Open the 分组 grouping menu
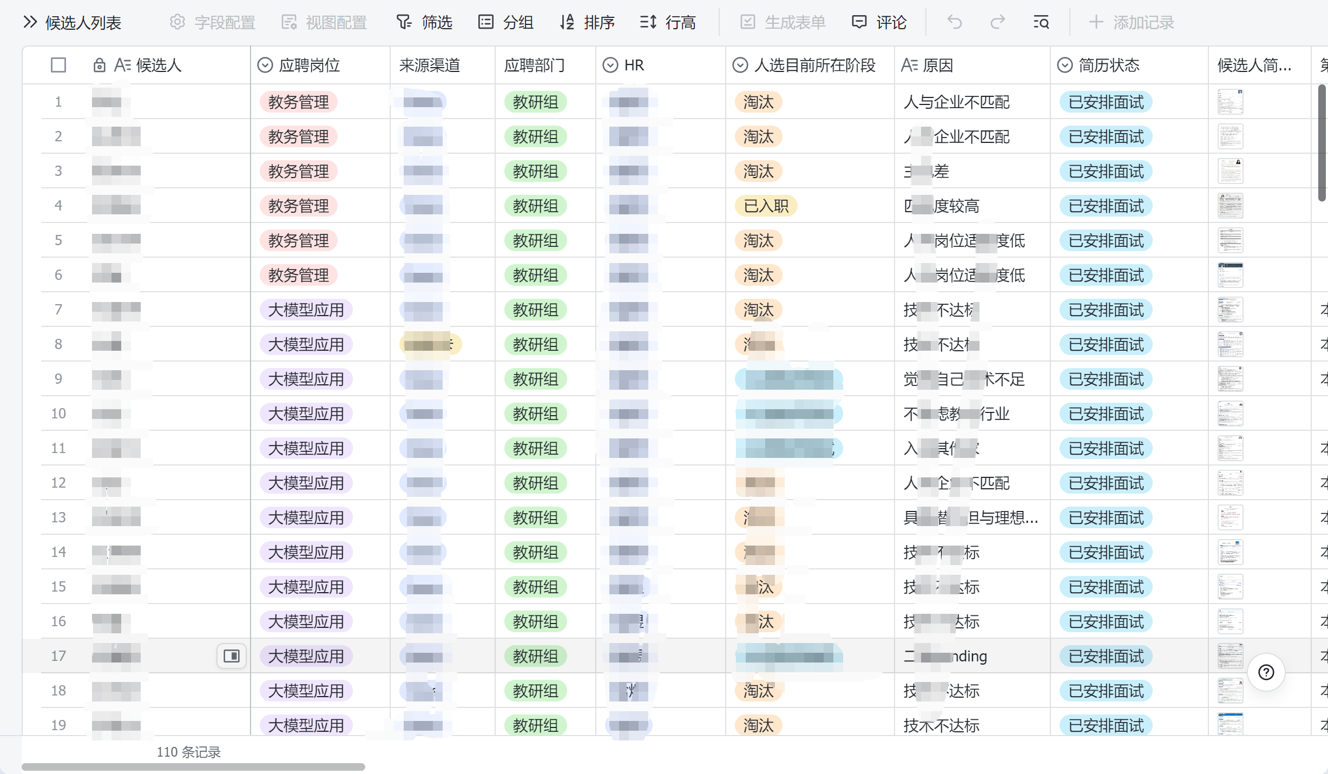The image size is (1328, 774). [506, 22]
